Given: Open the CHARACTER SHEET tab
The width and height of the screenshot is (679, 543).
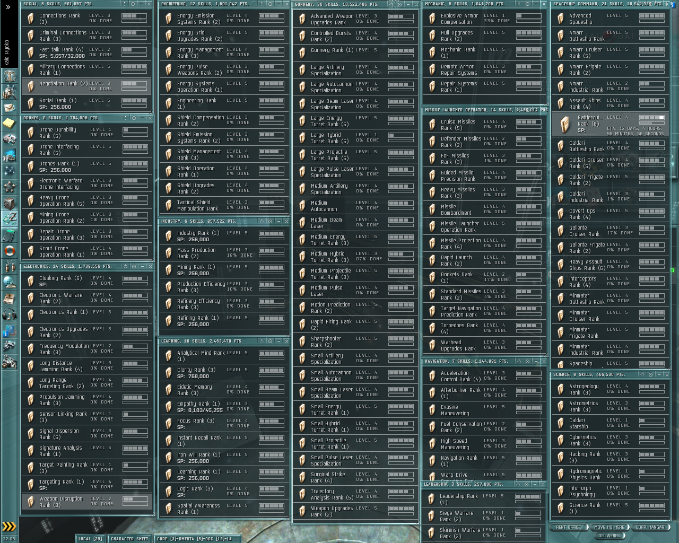Looking at the screenshot, I should point(129,539).
